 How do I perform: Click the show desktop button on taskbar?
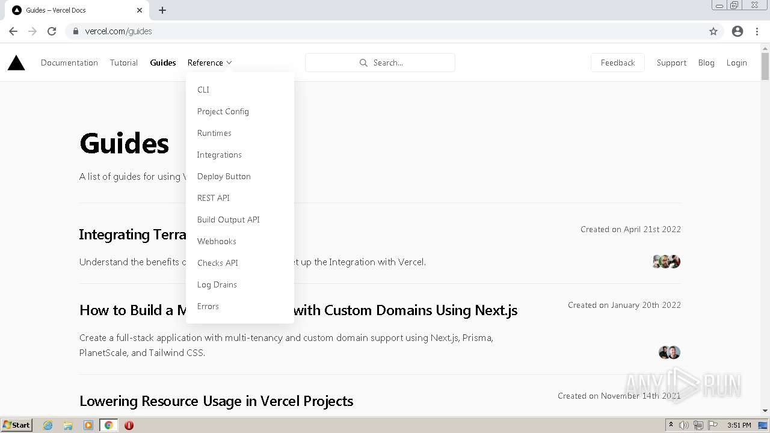click(x=763, y=425)
